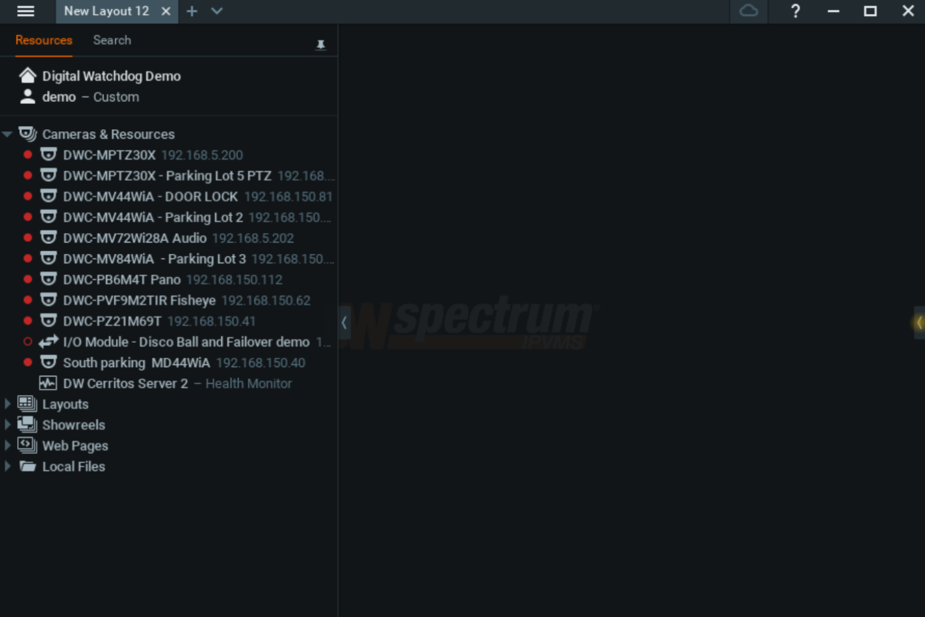This screenshot has width=925, height=617.
Task: Add a new layout tab with plus
Action: pos(192,11)
